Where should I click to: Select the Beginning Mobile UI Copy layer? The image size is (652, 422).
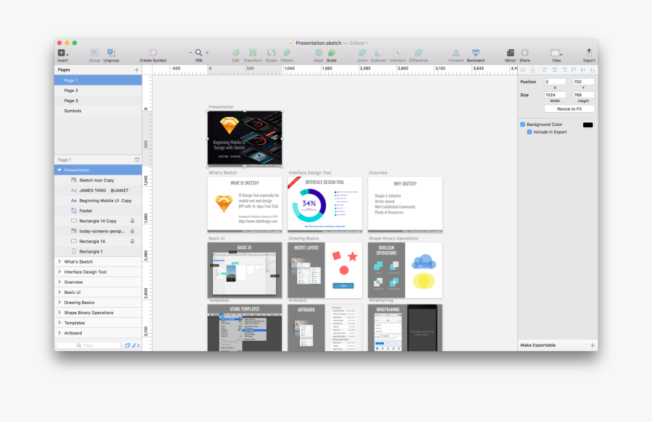click(98, 201)
